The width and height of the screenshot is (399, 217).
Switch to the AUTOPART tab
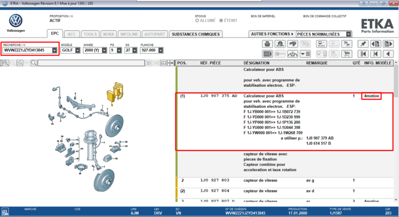154,34
